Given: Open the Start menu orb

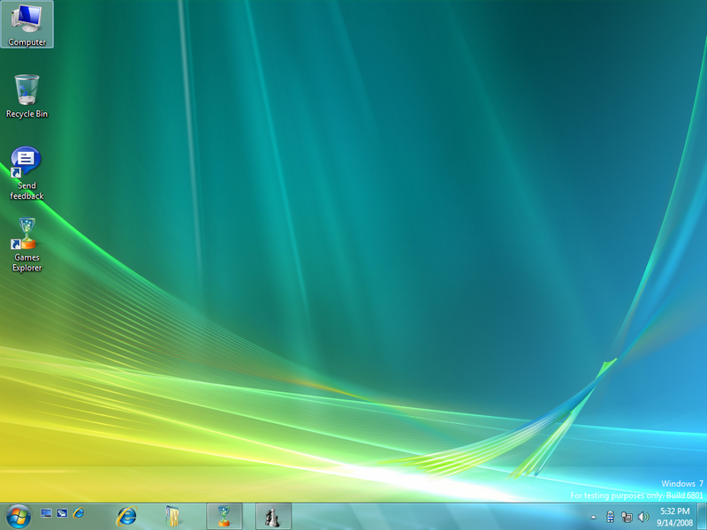Looking at the screenshot, I should [x=18, y=516].
